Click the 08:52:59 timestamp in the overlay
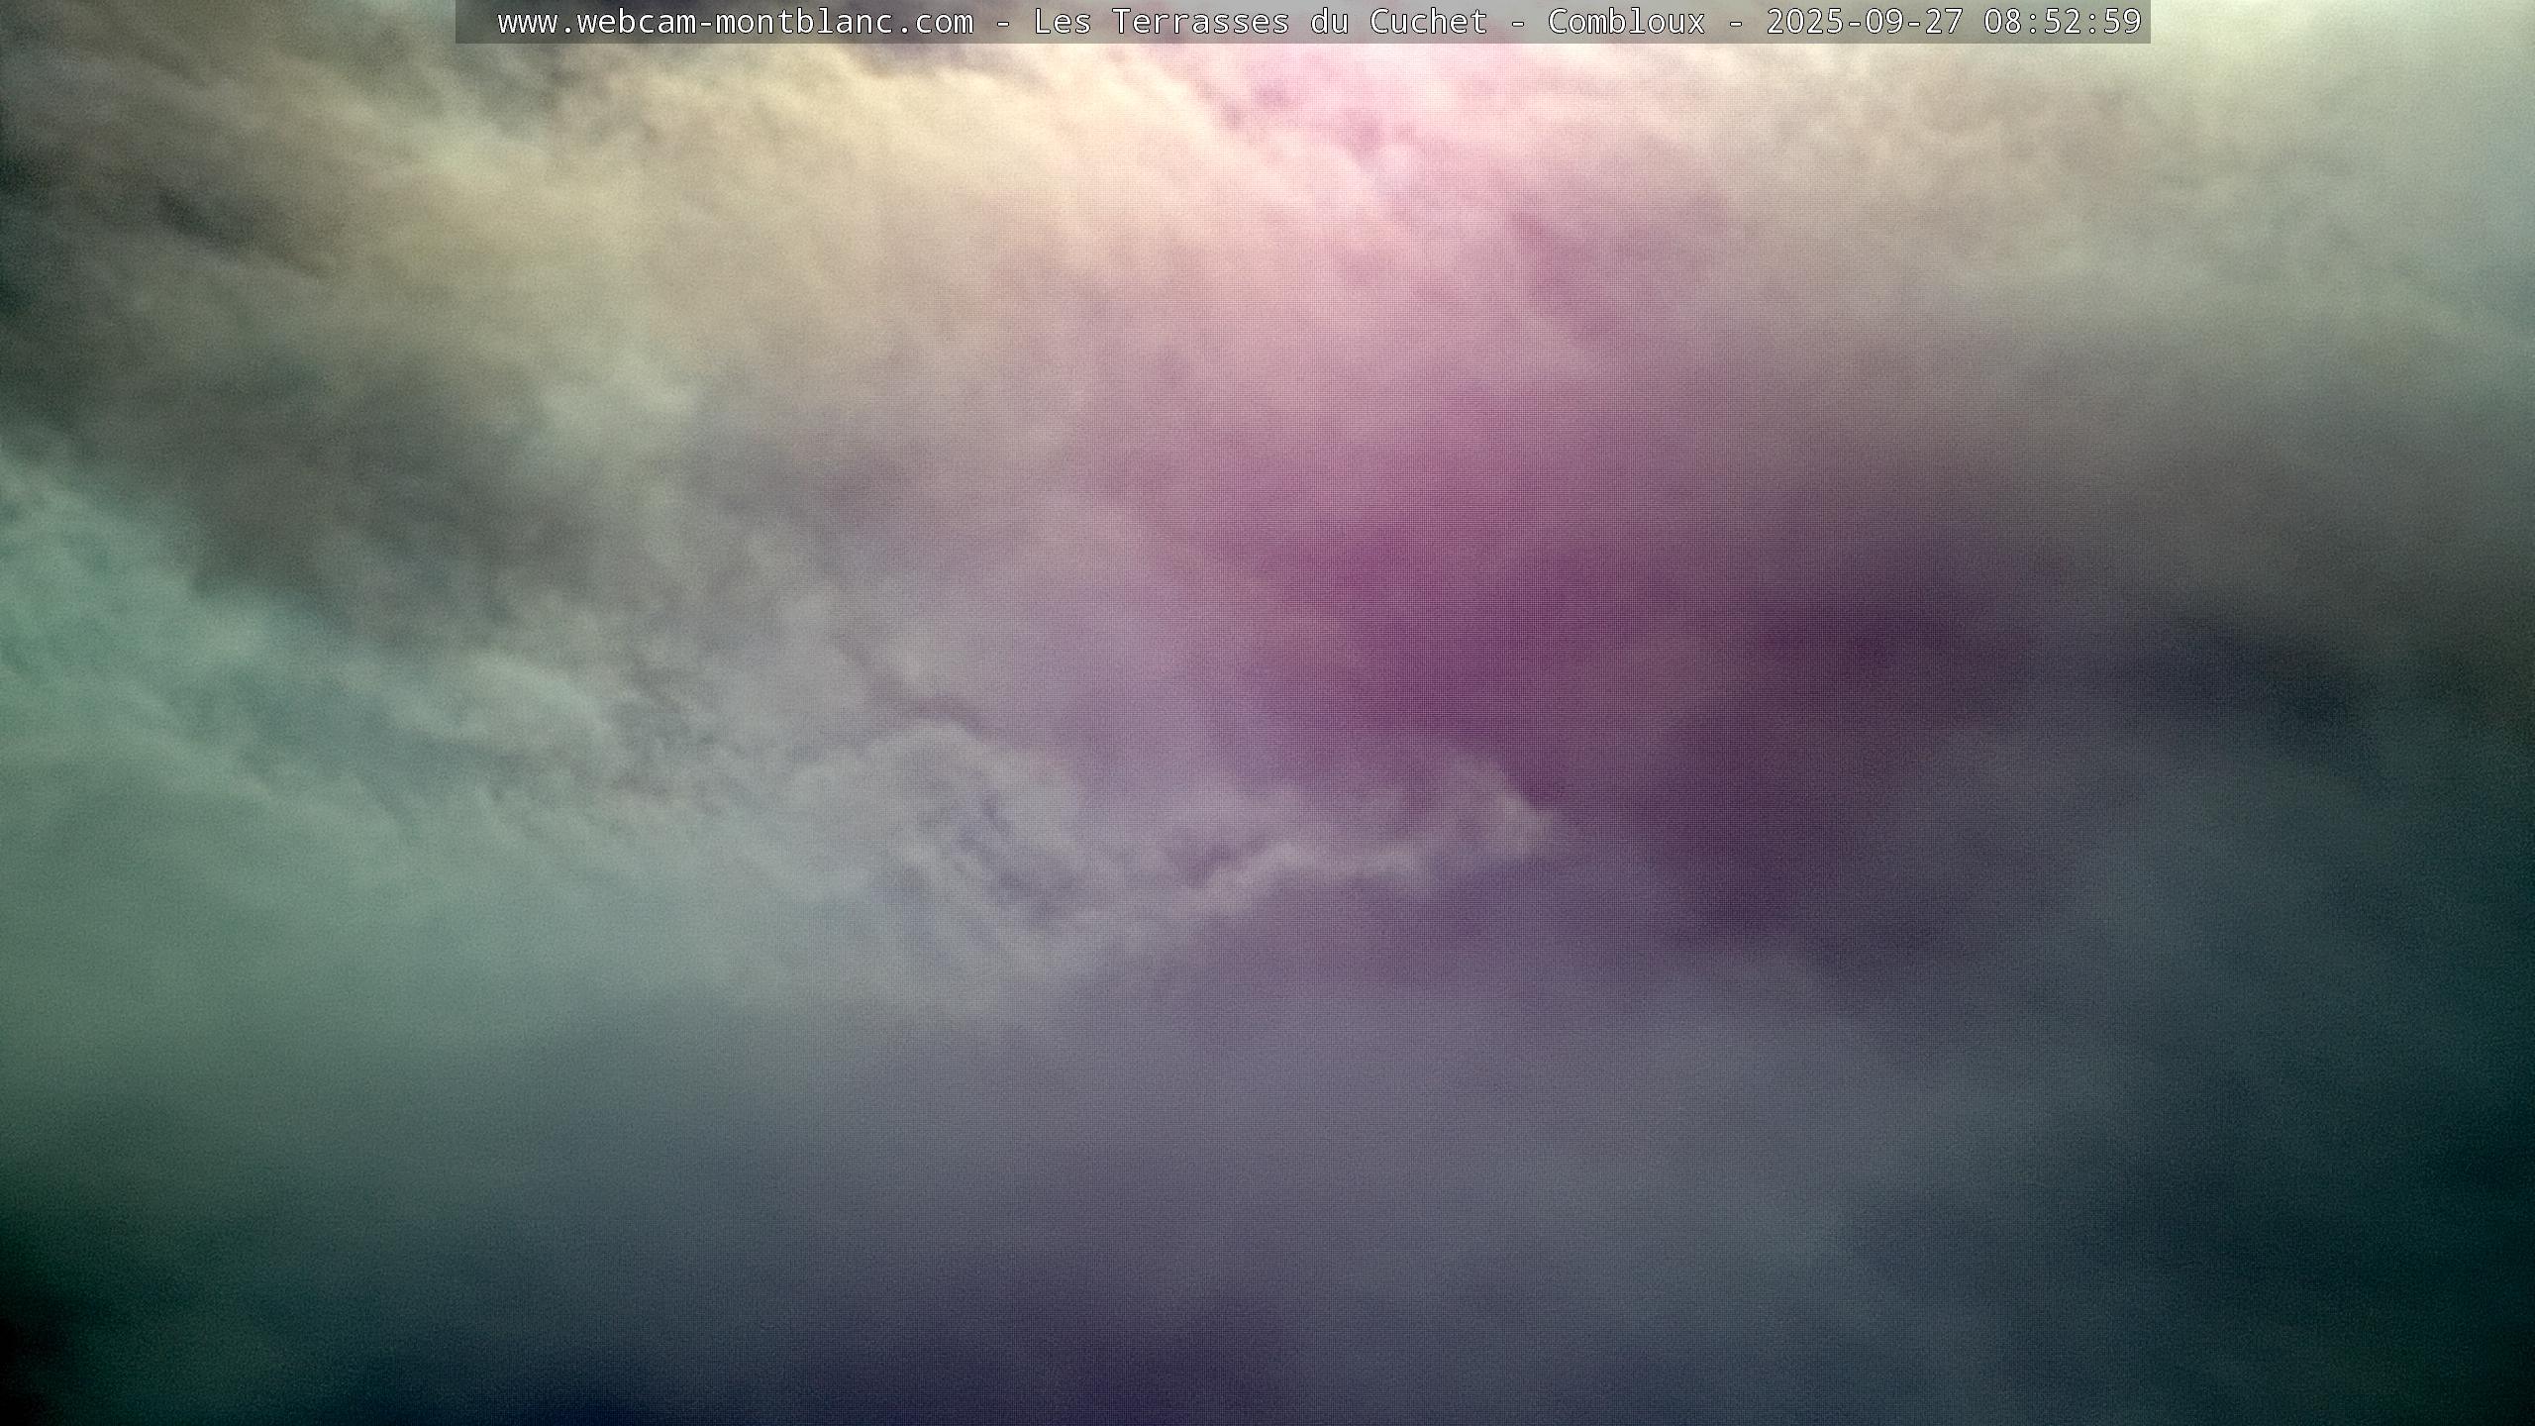 tap(2062, 22)
